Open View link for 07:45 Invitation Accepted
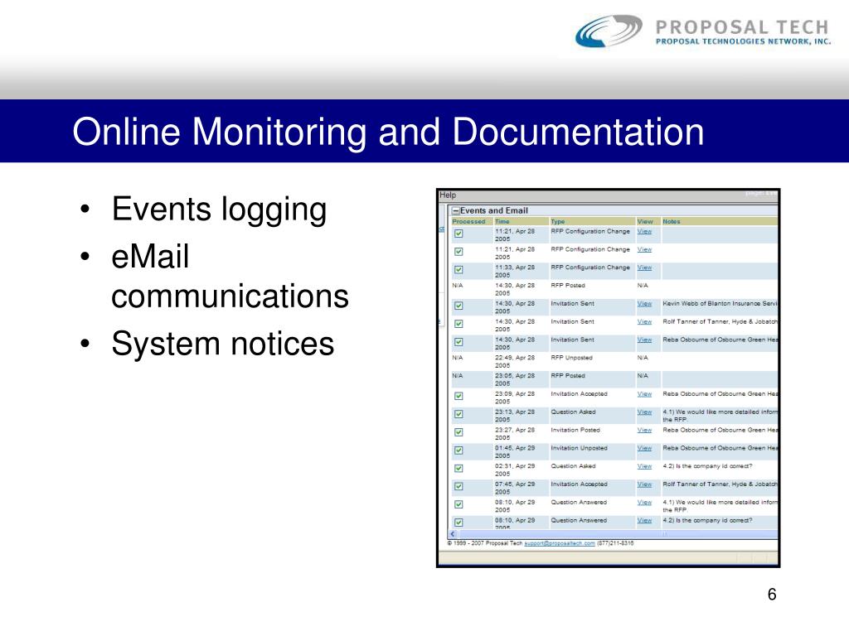Viewport: 849px width, 636px height. coord(644,484)
